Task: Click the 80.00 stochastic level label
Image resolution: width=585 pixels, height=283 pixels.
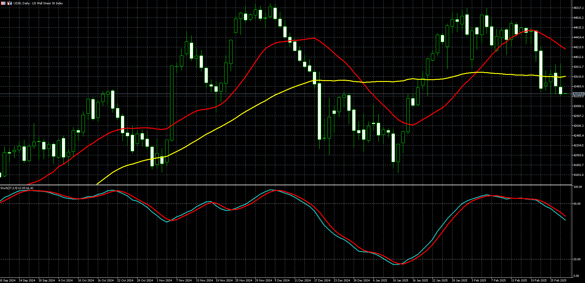Action: (x=577, y=204)
